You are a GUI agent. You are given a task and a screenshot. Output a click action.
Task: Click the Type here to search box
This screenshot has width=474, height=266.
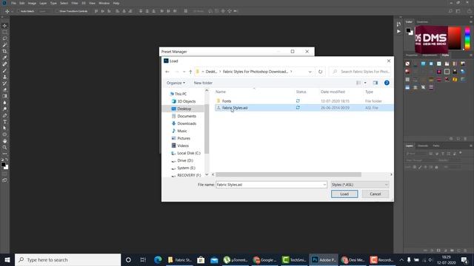click(x=67, y=259)
